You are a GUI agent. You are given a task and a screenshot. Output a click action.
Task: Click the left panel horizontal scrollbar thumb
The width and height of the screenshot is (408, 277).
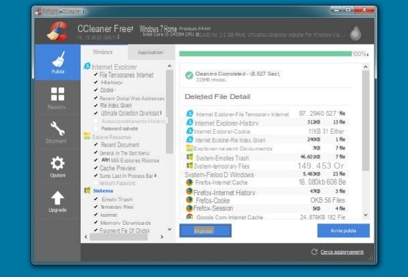click(118, 237)
